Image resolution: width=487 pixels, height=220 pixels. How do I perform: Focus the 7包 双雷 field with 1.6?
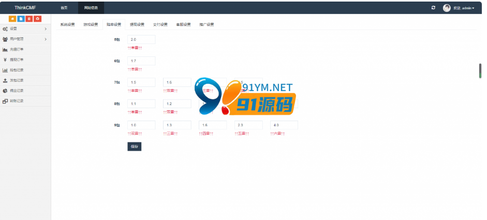(177, 82)
